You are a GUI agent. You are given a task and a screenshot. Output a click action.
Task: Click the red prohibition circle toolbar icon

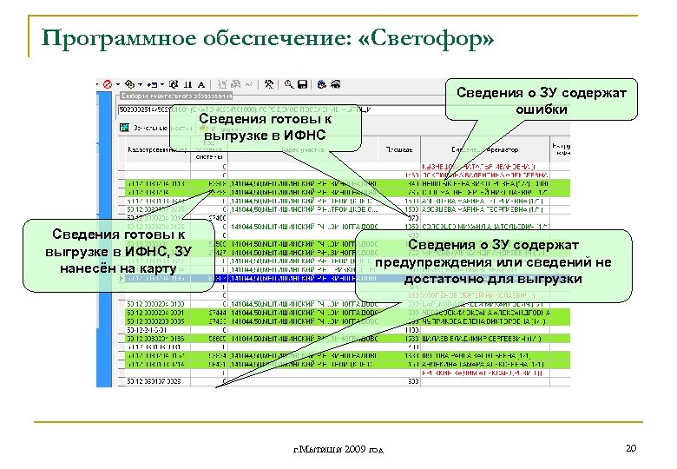(x=108, y=84)
